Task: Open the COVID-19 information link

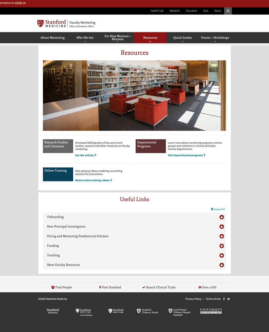Action: [21, 3]
